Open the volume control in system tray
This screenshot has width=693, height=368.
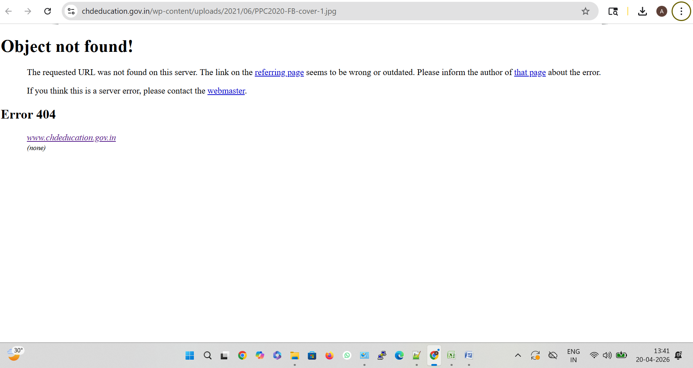tap(607, 355)
